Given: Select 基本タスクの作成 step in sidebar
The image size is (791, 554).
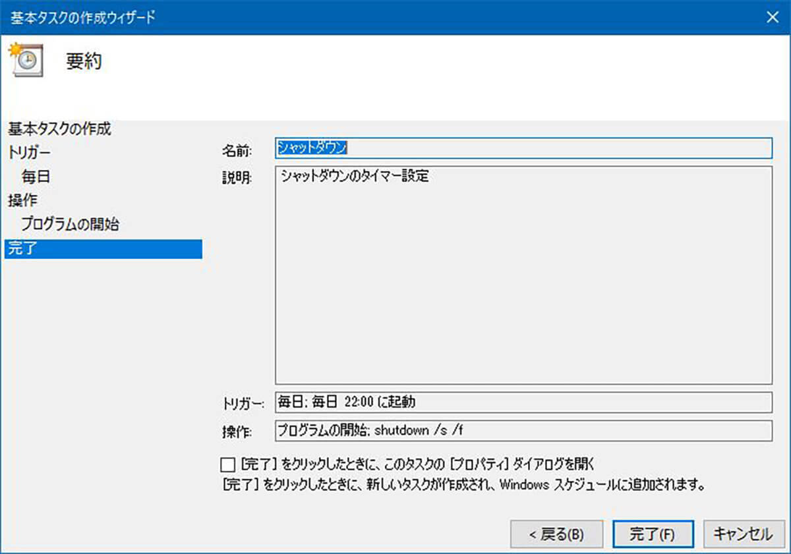Looking at the screenshot, I should coord(59,128).
